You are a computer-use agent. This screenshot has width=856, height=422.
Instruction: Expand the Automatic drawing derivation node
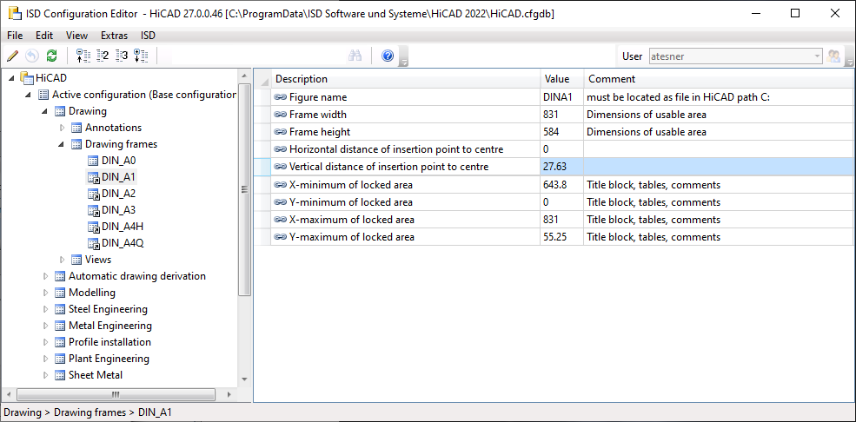45,276
